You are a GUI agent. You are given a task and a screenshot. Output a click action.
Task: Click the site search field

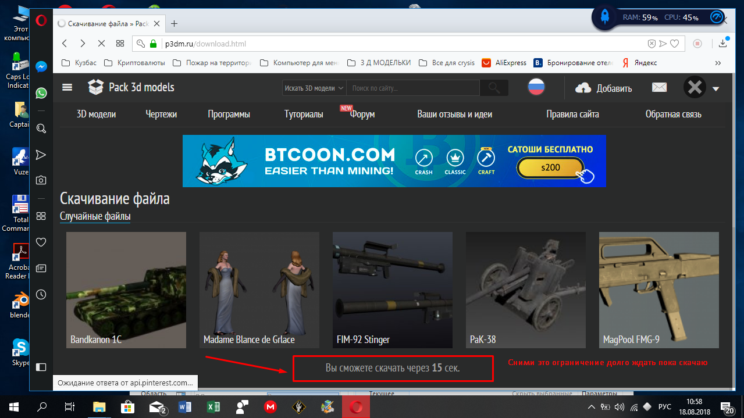[x=414, y=88]
